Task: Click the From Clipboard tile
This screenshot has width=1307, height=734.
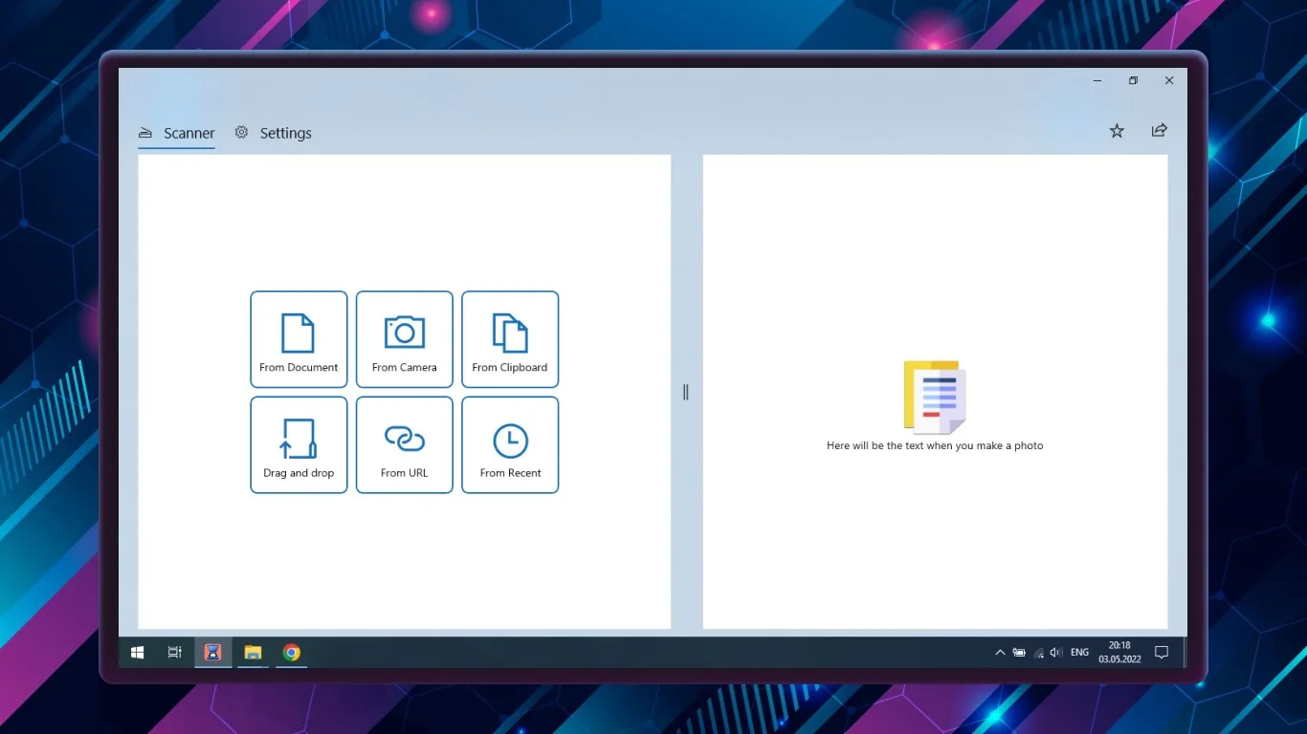Action: click(510, 339)
